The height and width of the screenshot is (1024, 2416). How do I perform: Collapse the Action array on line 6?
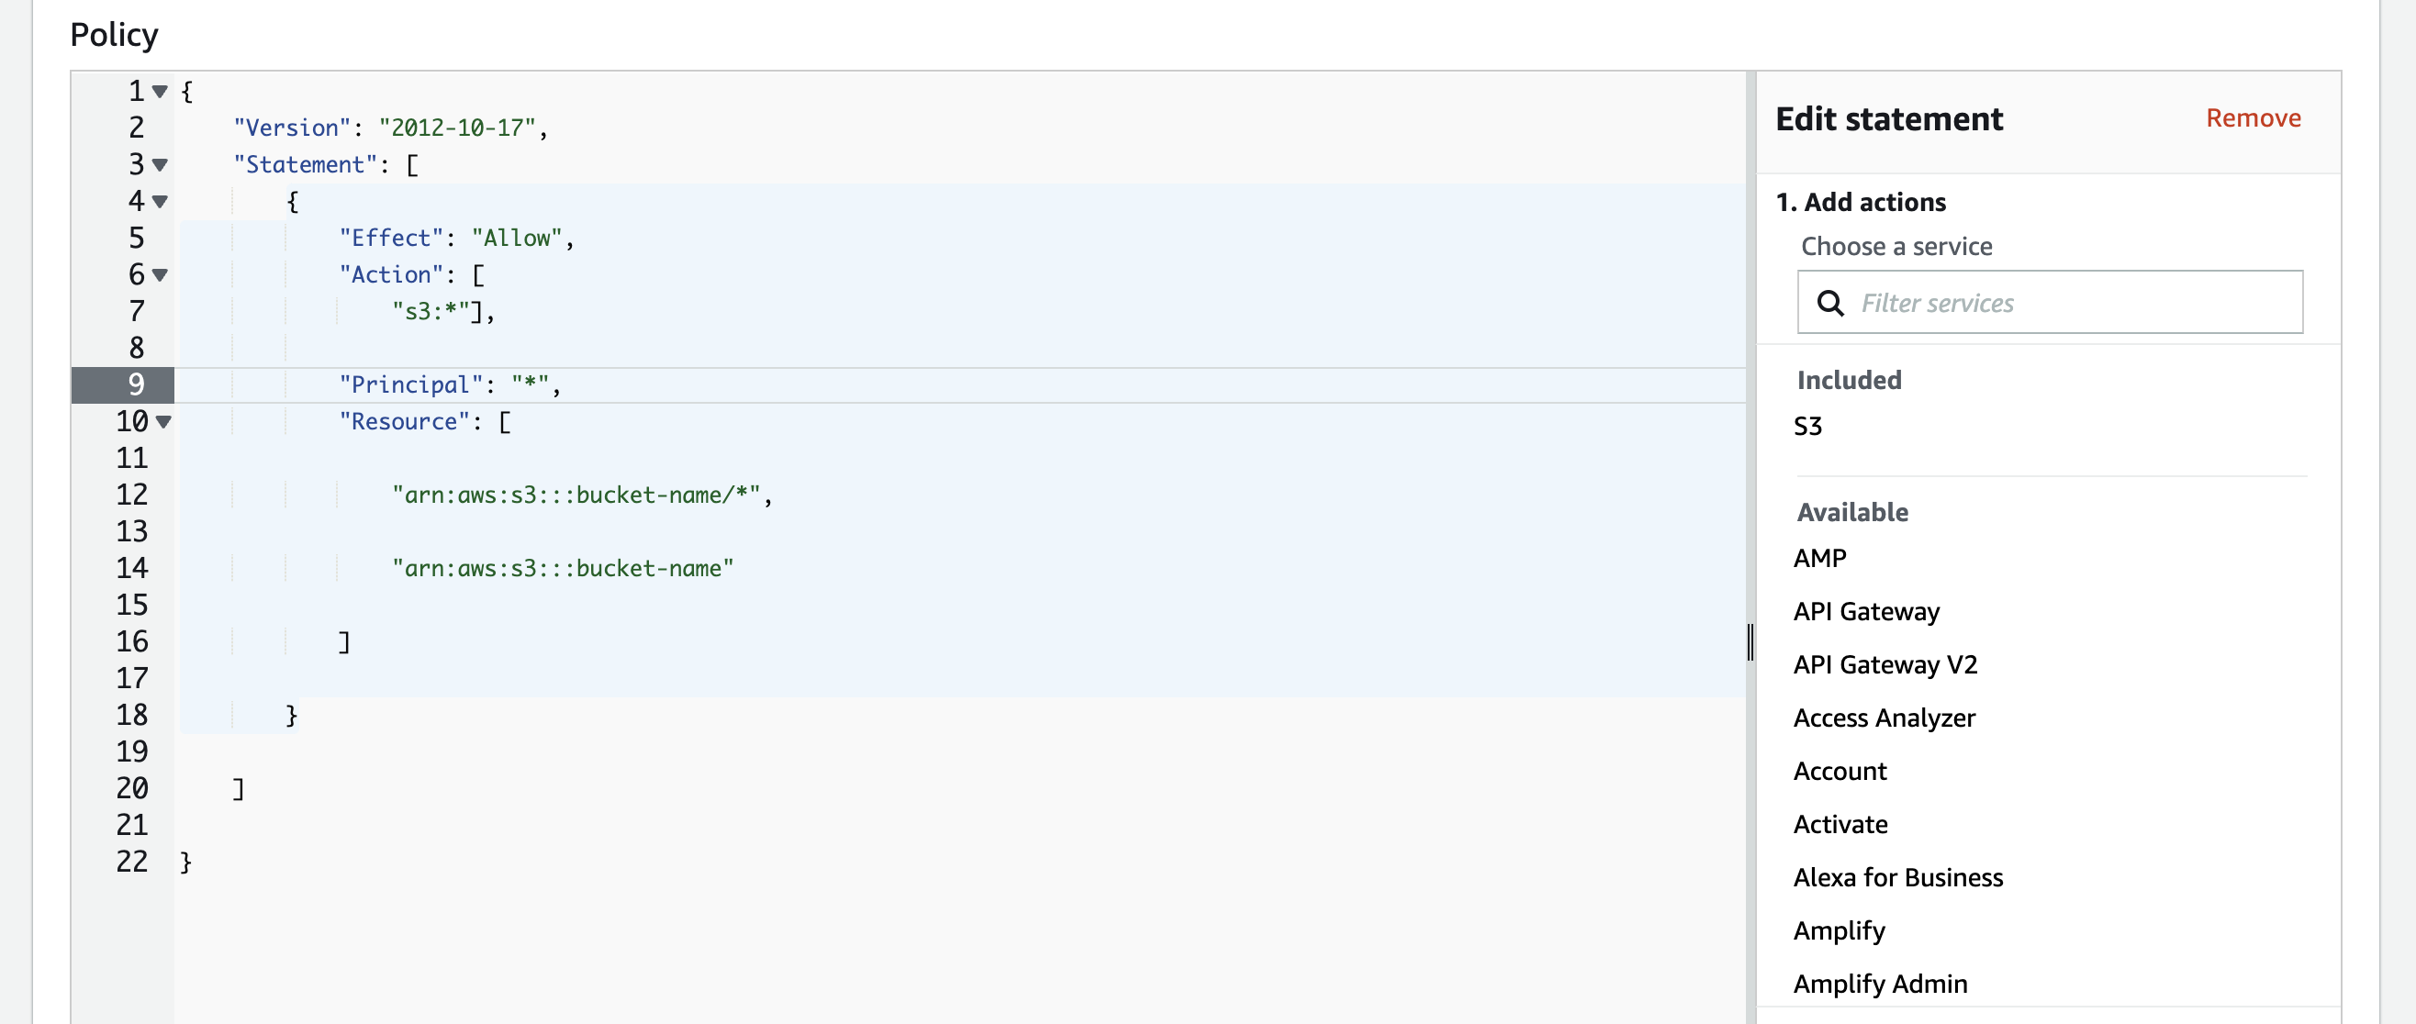(160, 275)
